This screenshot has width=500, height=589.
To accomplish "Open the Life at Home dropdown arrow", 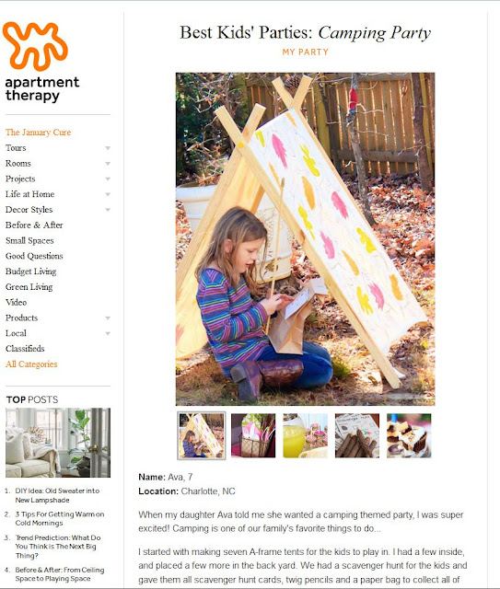I will (x=108, y=194).
